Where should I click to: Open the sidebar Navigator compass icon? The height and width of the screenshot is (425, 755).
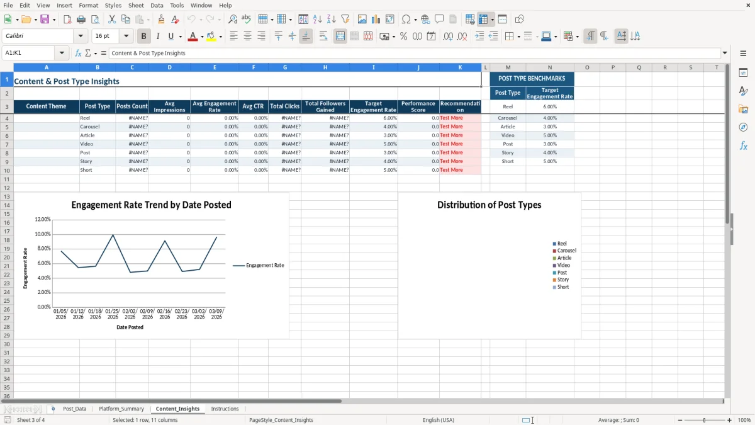coord(743,127)
